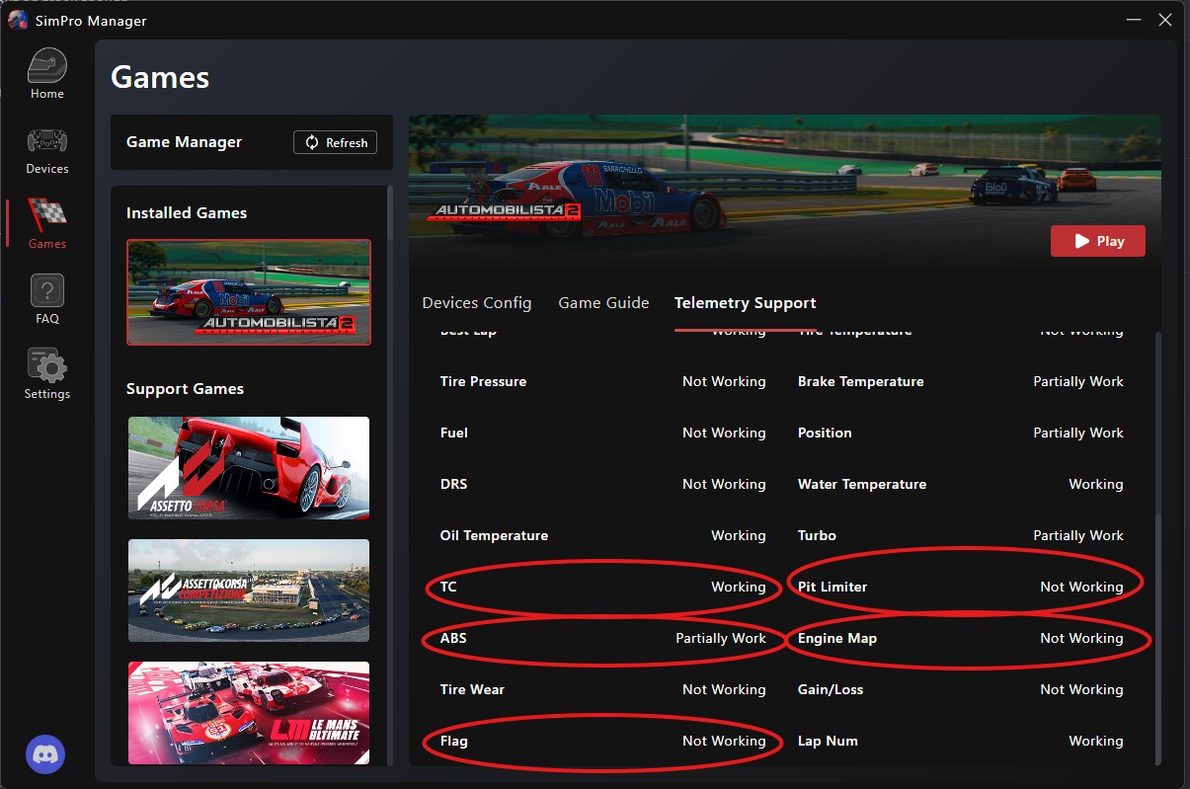
Task: Click the ABS telemetry label
Action: click(x=453, y=638)
